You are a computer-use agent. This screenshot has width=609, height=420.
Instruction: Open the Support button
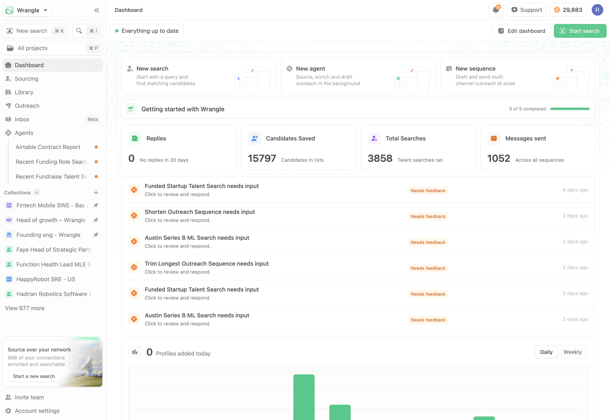[x=526, y=10]
